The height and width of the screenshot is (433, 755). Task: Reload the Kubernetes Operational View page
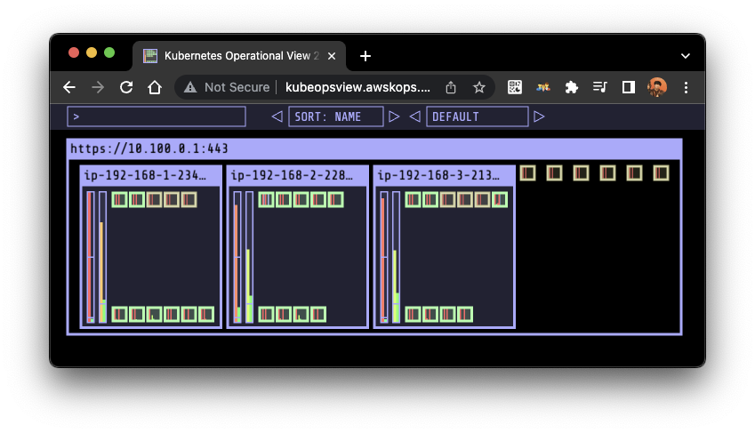126,87
